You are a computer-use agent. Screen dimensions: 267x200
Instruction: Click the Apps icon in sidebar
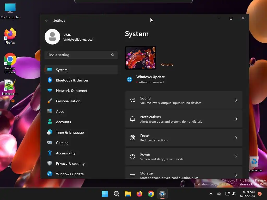point(50,111)
